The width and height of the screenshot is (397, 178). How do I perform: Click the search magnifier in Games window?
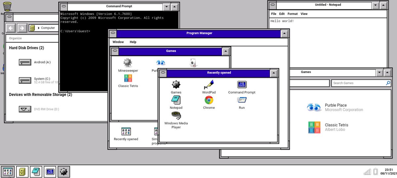coord(388,83)
